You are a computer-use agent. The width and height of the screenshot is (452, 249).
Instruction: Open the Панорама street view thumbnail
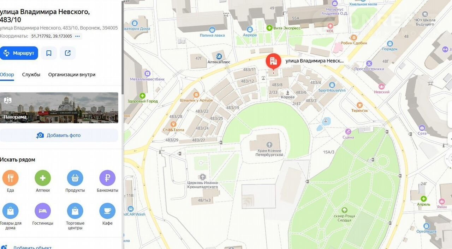(x=59, y=108)
